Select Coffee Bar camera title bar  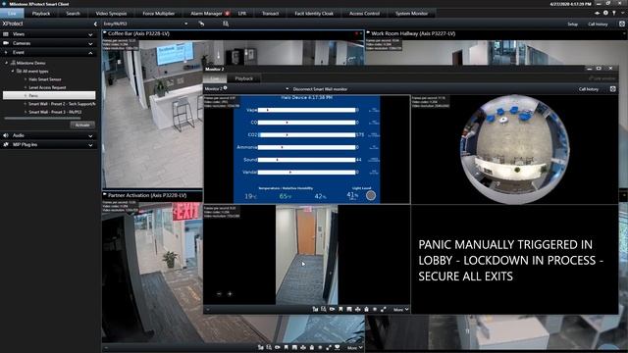pos(234,33)
